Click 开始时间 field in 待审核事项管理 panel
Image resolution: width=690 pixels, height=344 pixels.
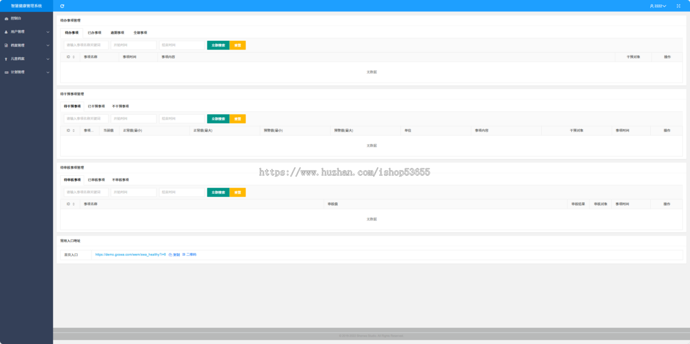pos(133,192)
